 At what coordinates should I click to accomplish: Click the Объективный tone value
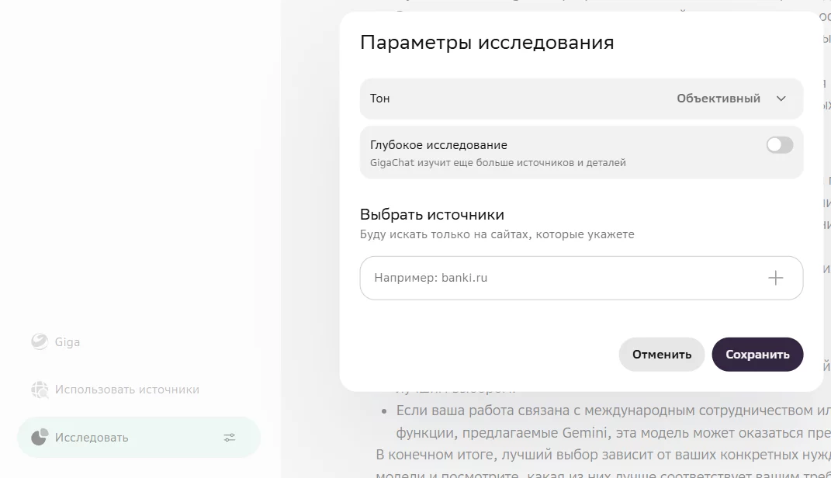point(718,99)
